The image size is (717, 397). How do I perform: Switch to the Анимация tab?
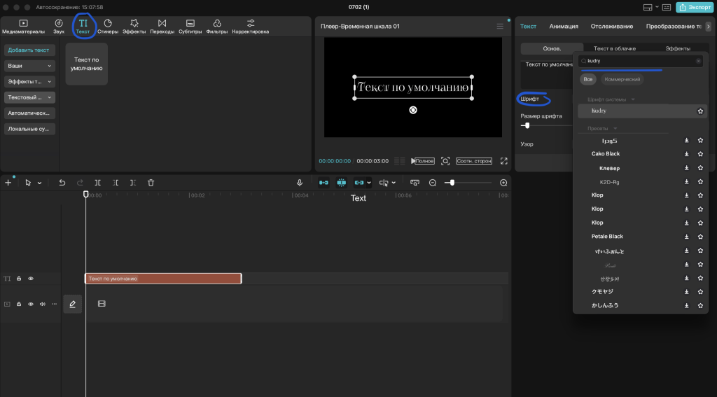[x=564, y=27]
